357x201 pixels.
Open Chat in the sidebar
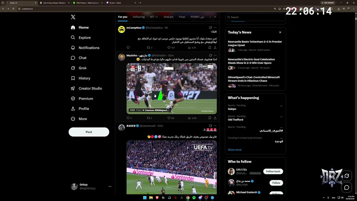[x=79, y=58]
